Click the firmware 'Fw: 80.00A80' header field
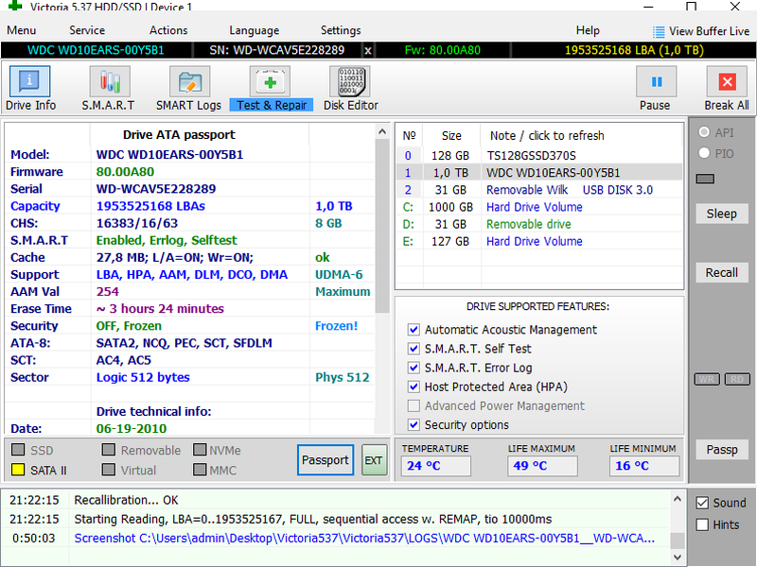757x567 pixels. pyautogui.click(x=443, y=50)
